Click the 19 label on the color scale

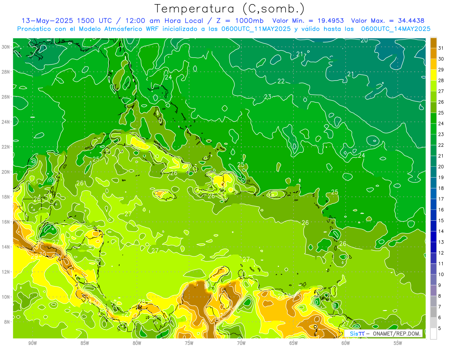pyautogui.click(x=441, y=177)
